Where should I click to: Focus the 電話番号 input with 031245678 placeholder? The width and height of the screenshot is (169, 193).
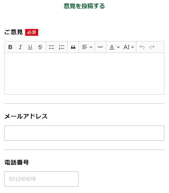coord(41,179)
